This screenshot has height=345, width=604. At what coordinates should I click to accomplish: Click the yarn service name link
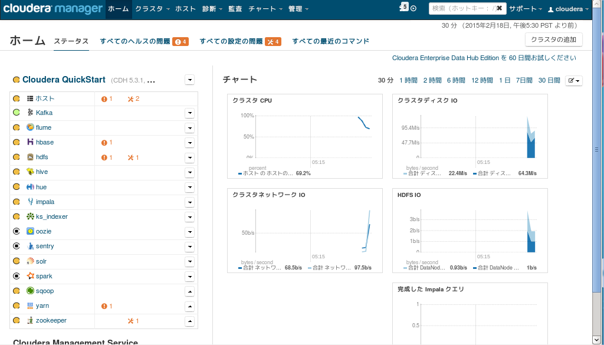click(x=42, y=305)
